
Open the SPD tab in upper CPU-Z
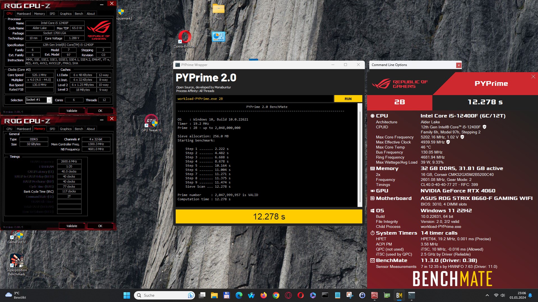(52, 14)
